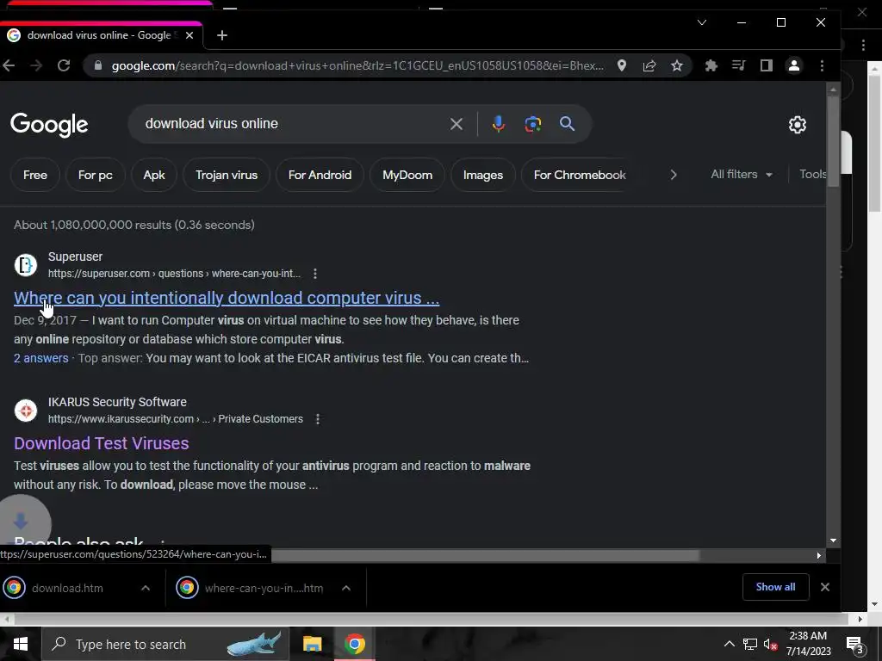Click the page horizontal scrollbar thumb
Screen dimensions: 882x661
[x=484, y=555]
